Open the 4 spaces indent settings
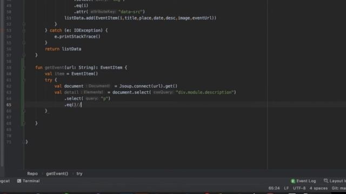This screenshot has width=346, height=194. coord(318,188)
